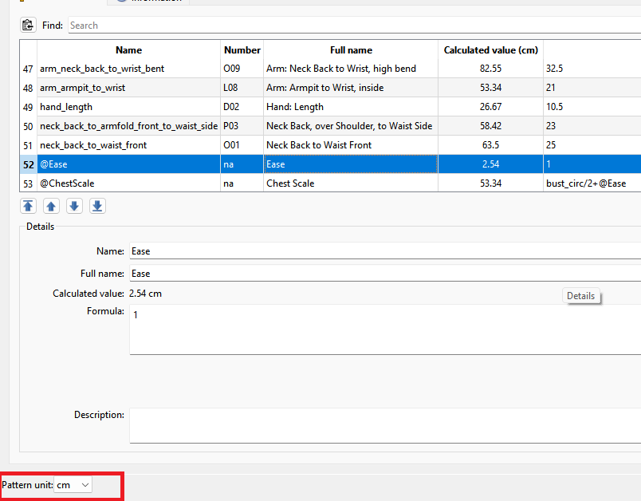Move selected measurement down one row
The width and height of the screenshot is (641, 501).
click(x=74, y=207)
